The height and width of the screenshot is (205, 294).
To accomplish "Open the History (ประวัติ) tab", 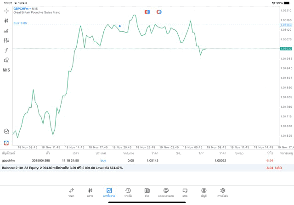I will point(128,192).
